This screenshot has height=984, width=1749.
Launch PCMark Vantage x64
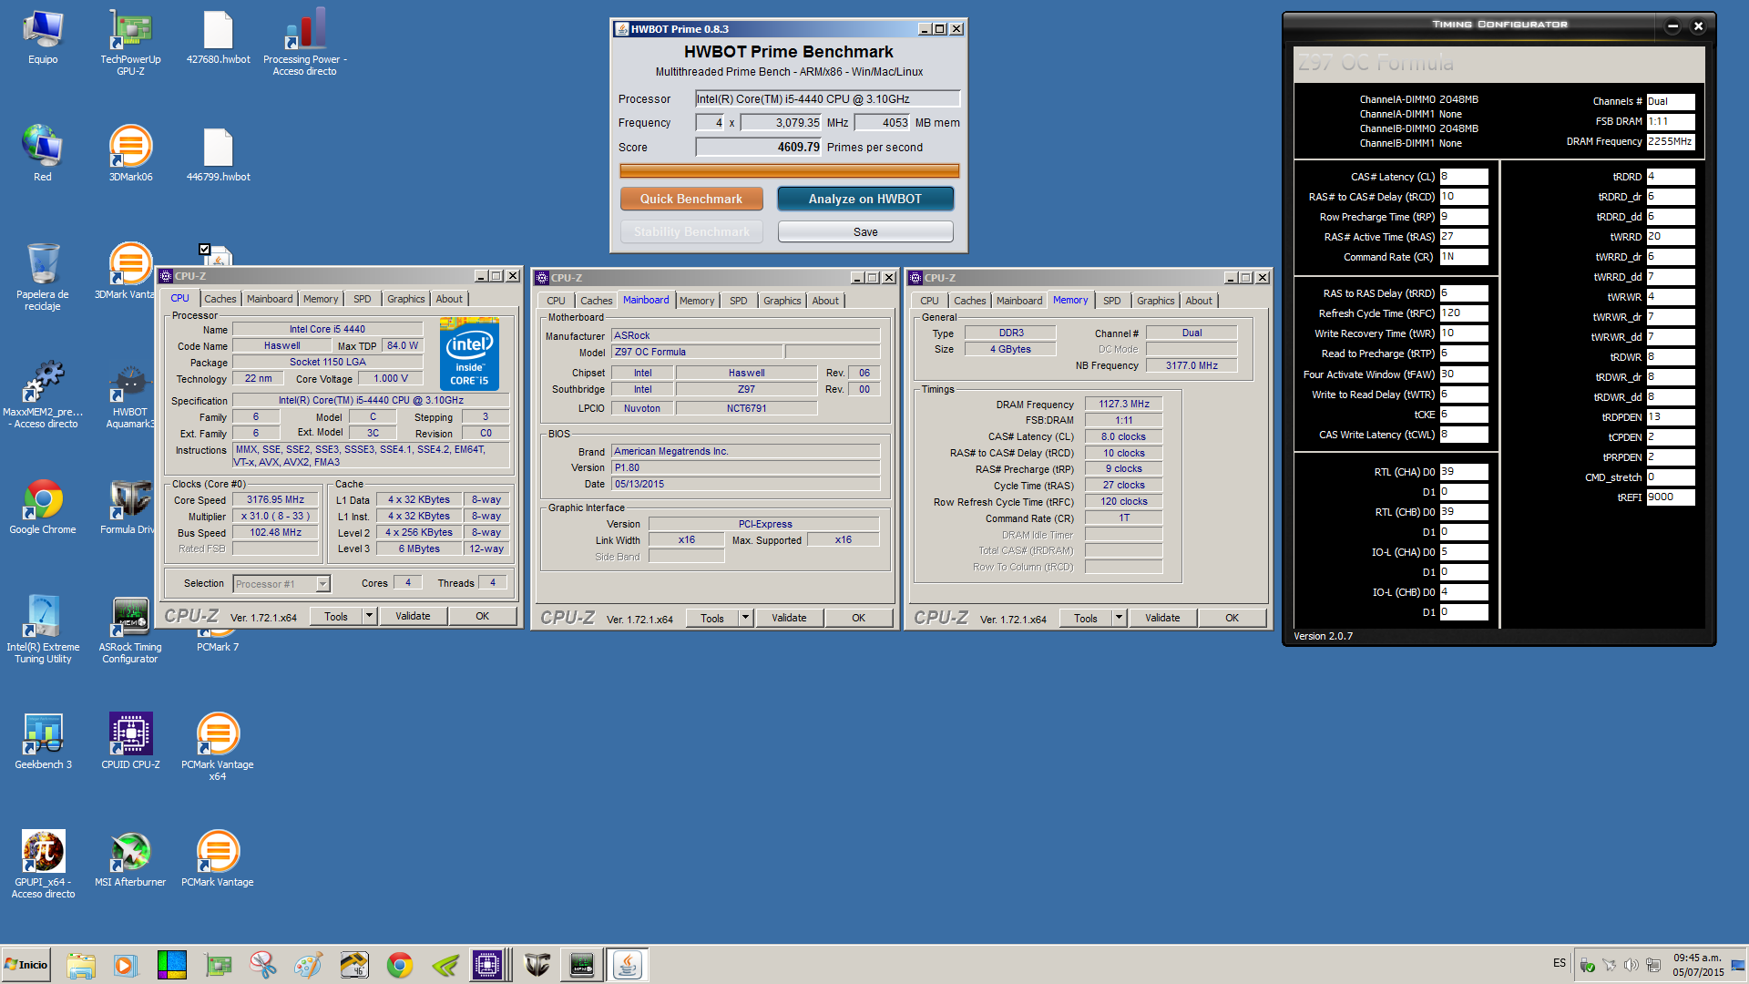(218, 747)
